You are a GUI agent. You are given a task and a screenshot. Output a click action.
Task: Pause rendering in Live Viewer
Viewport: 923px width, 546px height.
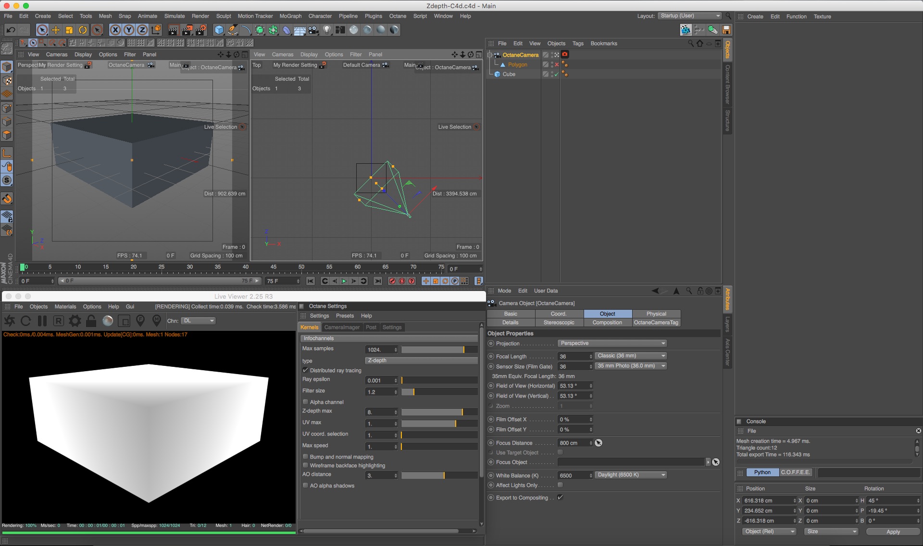coord(42,321)
